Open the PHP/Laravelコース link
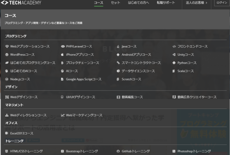Image resolution: width=230 pixels, height=155 pixels. (x=79, y=46)
